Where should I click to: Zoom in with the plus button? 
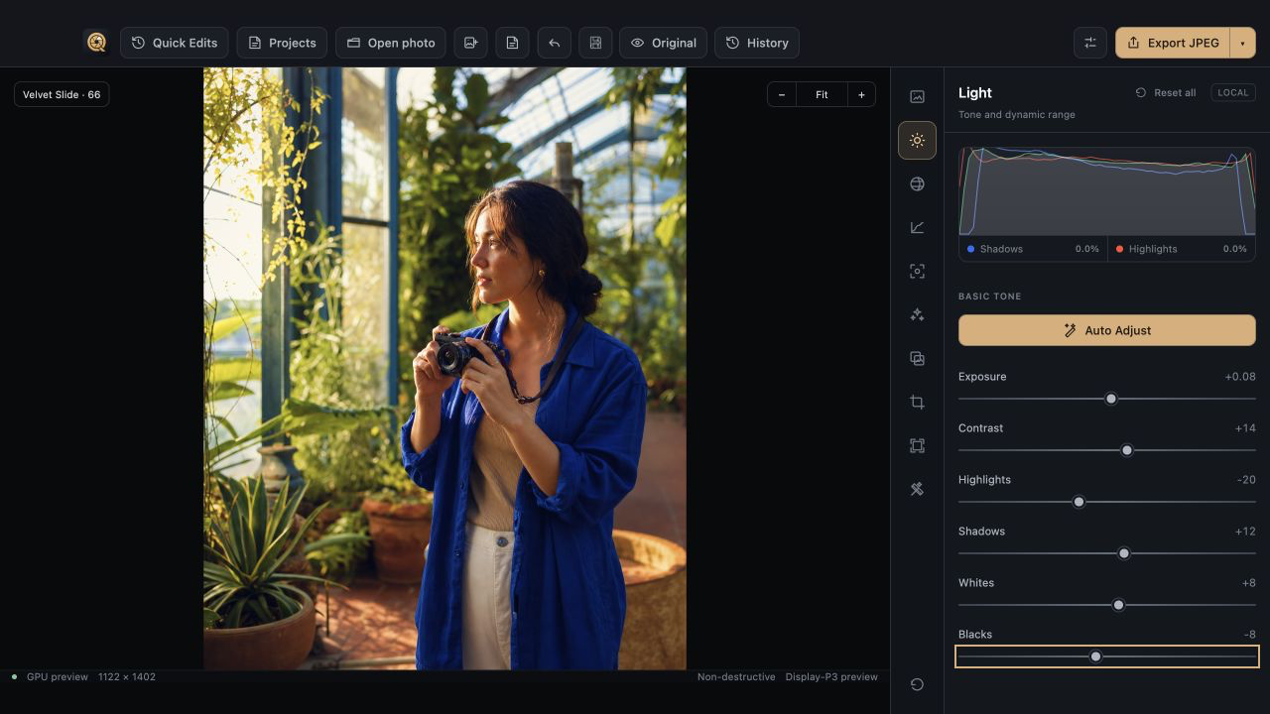(861, 94)
